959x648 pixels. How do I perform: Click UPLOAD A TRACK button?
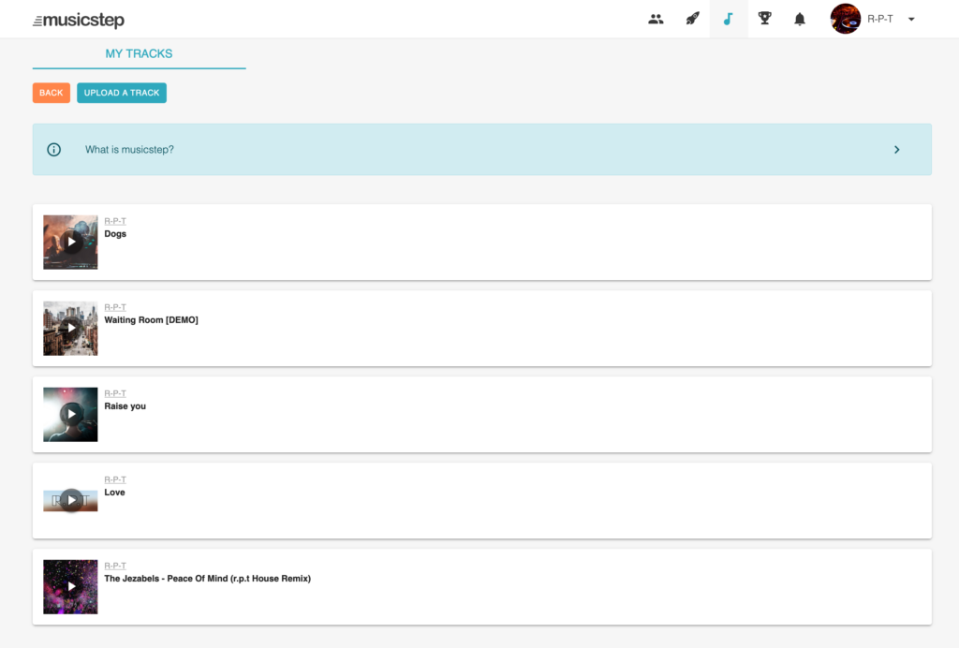tap(122, 93)
